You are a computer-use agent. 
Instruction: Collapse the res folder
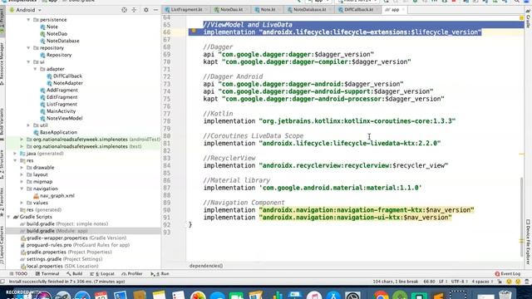click(15, 160)
